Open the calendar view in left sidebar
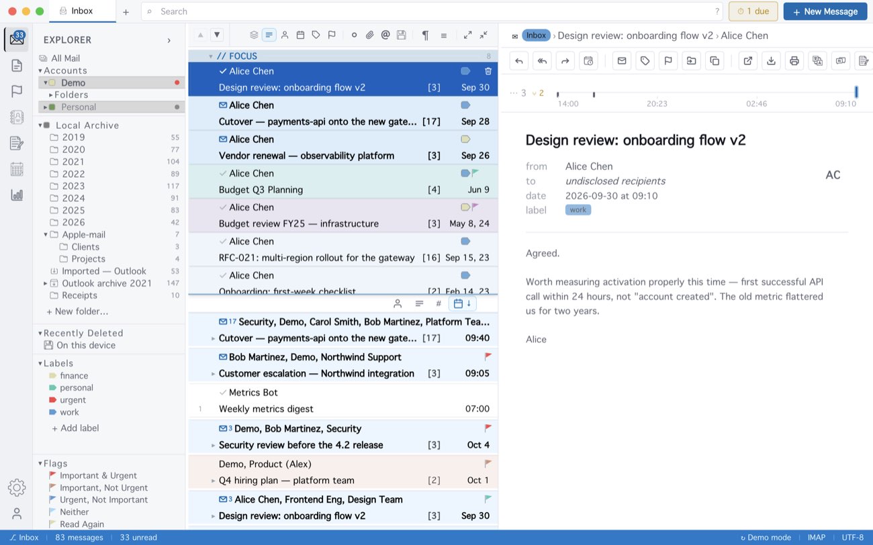Image resolution: width=873 pixels, height=545 pixels. [17, 169]
